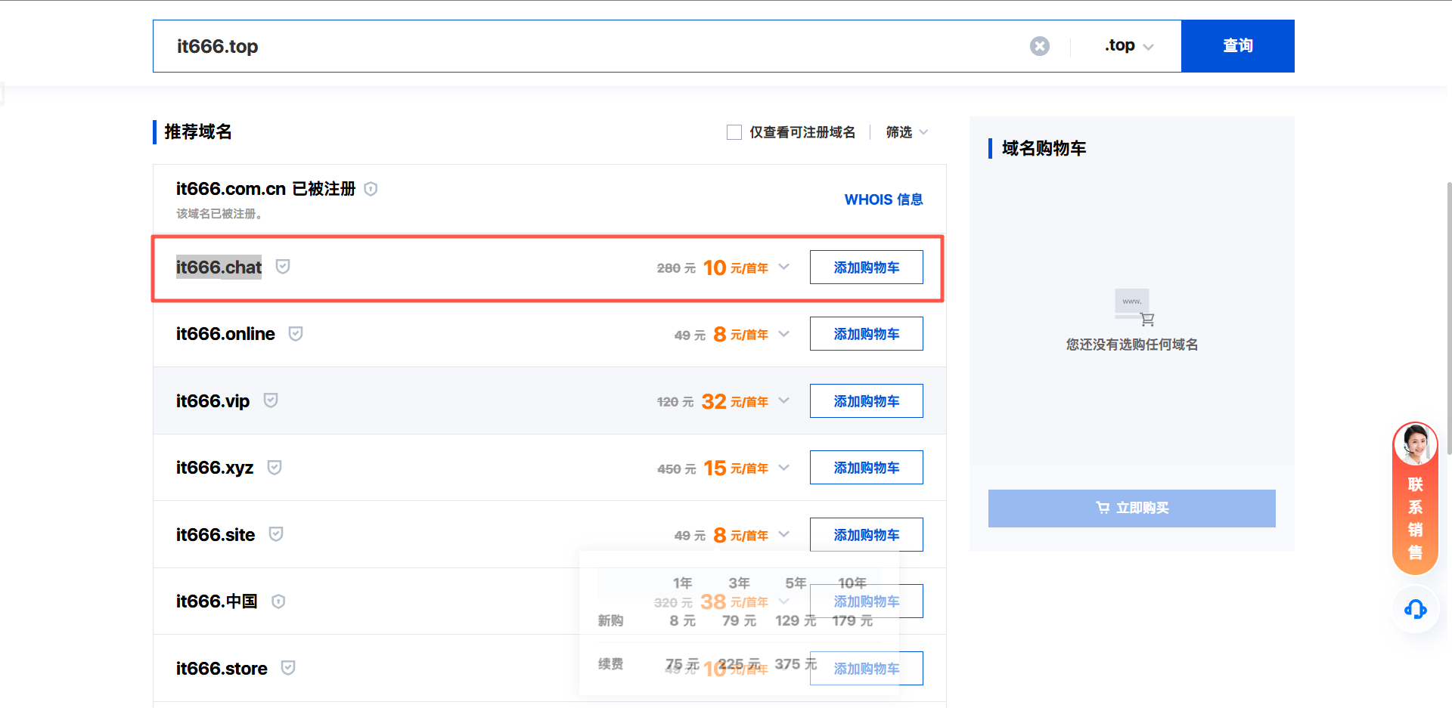Collapse price details for it666.site

click(x=784, y=534)
